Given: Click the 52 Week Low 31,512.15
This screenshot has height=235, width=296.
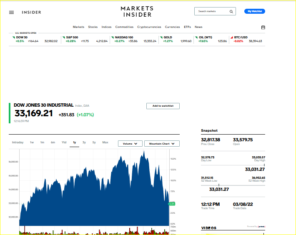Looking at the screenshot, I should 207,177.
